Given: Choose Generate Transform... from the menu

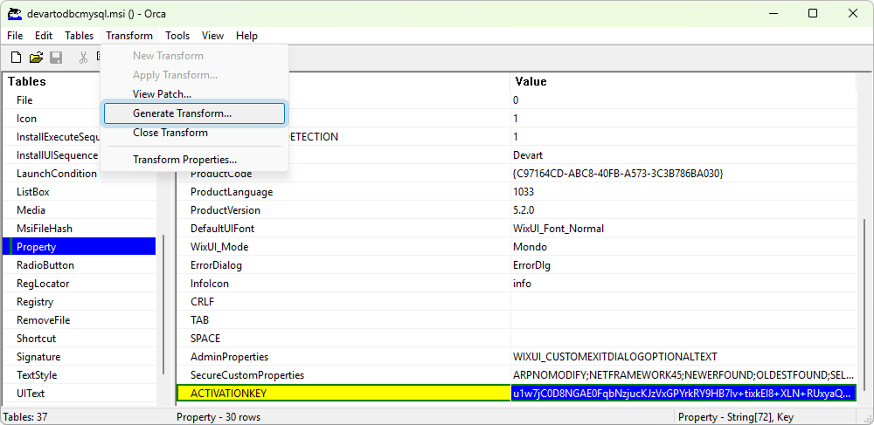Looking at the screenshot, I should click(194, 113).
